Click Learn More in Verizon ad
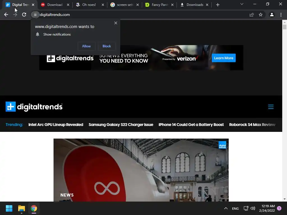The height and width of the screenshot is (215, 287). (224, 58)
